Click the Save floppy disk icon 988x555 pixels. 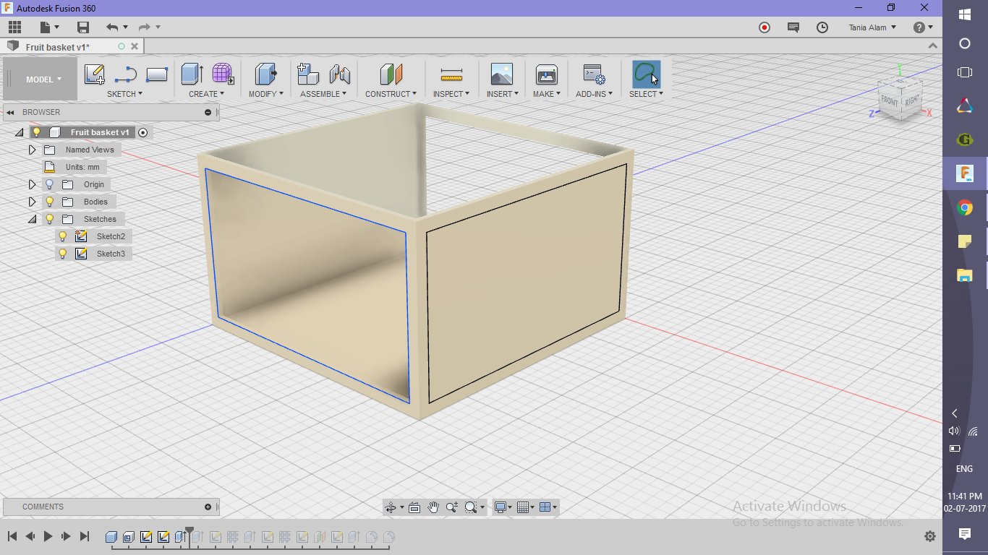pos(83,27)
